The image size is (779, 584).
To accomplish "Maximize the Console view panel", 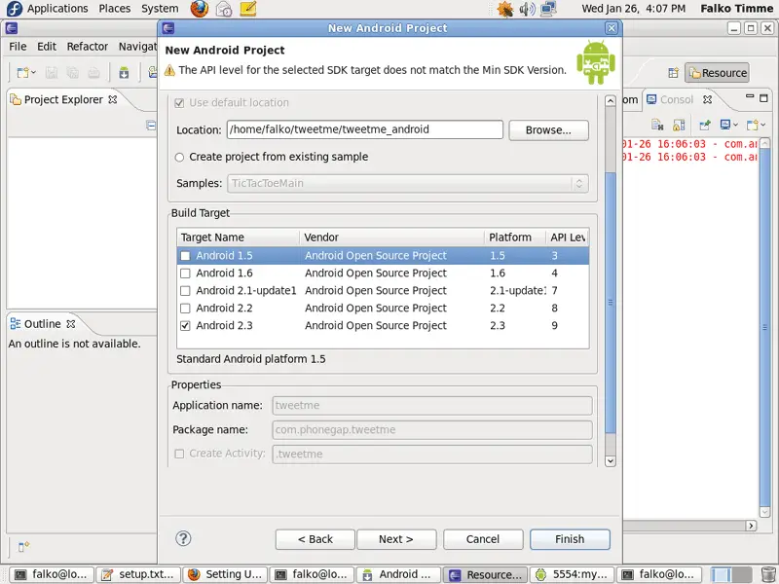I will pyautogui.click(x=764, y=98).
